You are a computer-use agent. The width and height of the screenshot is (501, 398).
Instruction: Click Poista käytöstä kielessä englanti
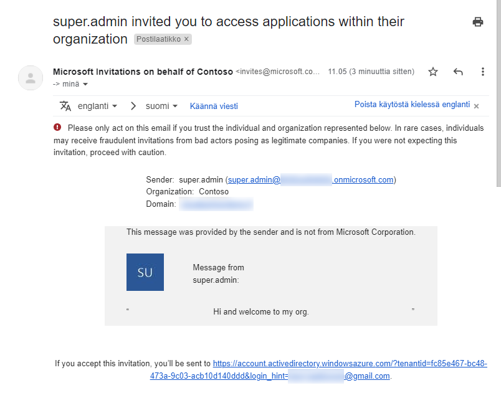[412, 105]
